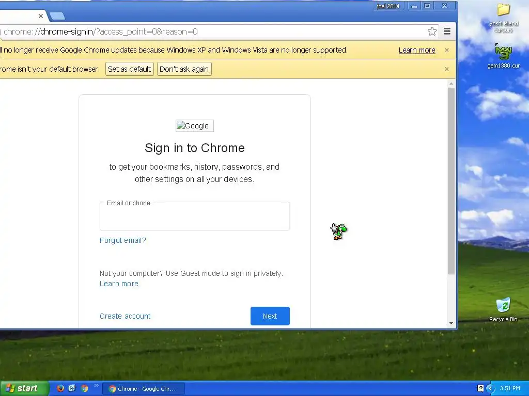This screenshot has height=396, width=529.
Task: Focus the Email or phone field
Action: coord(195,216)
